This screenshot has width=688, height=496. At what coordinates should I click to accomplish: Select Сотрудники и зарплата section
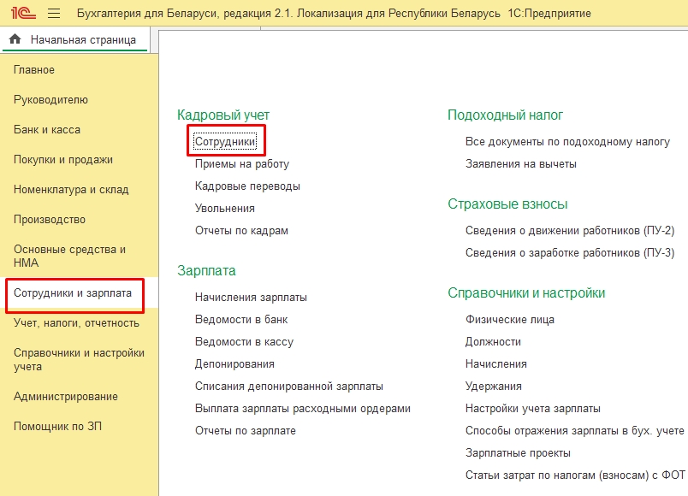pos(73,293)
